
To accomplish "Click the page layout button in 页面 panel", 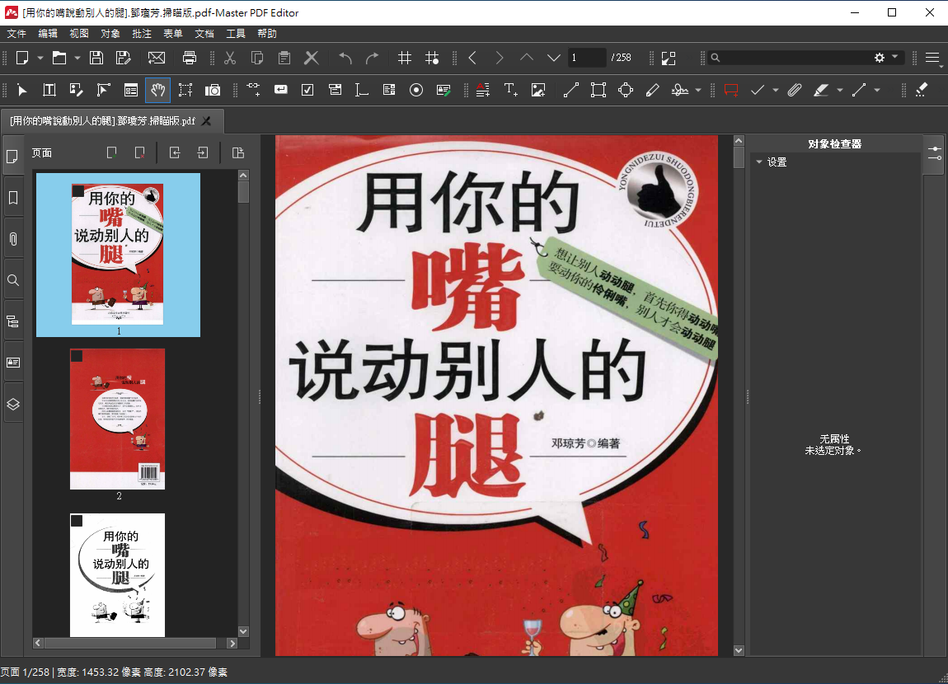I will (x=238, y=153).
